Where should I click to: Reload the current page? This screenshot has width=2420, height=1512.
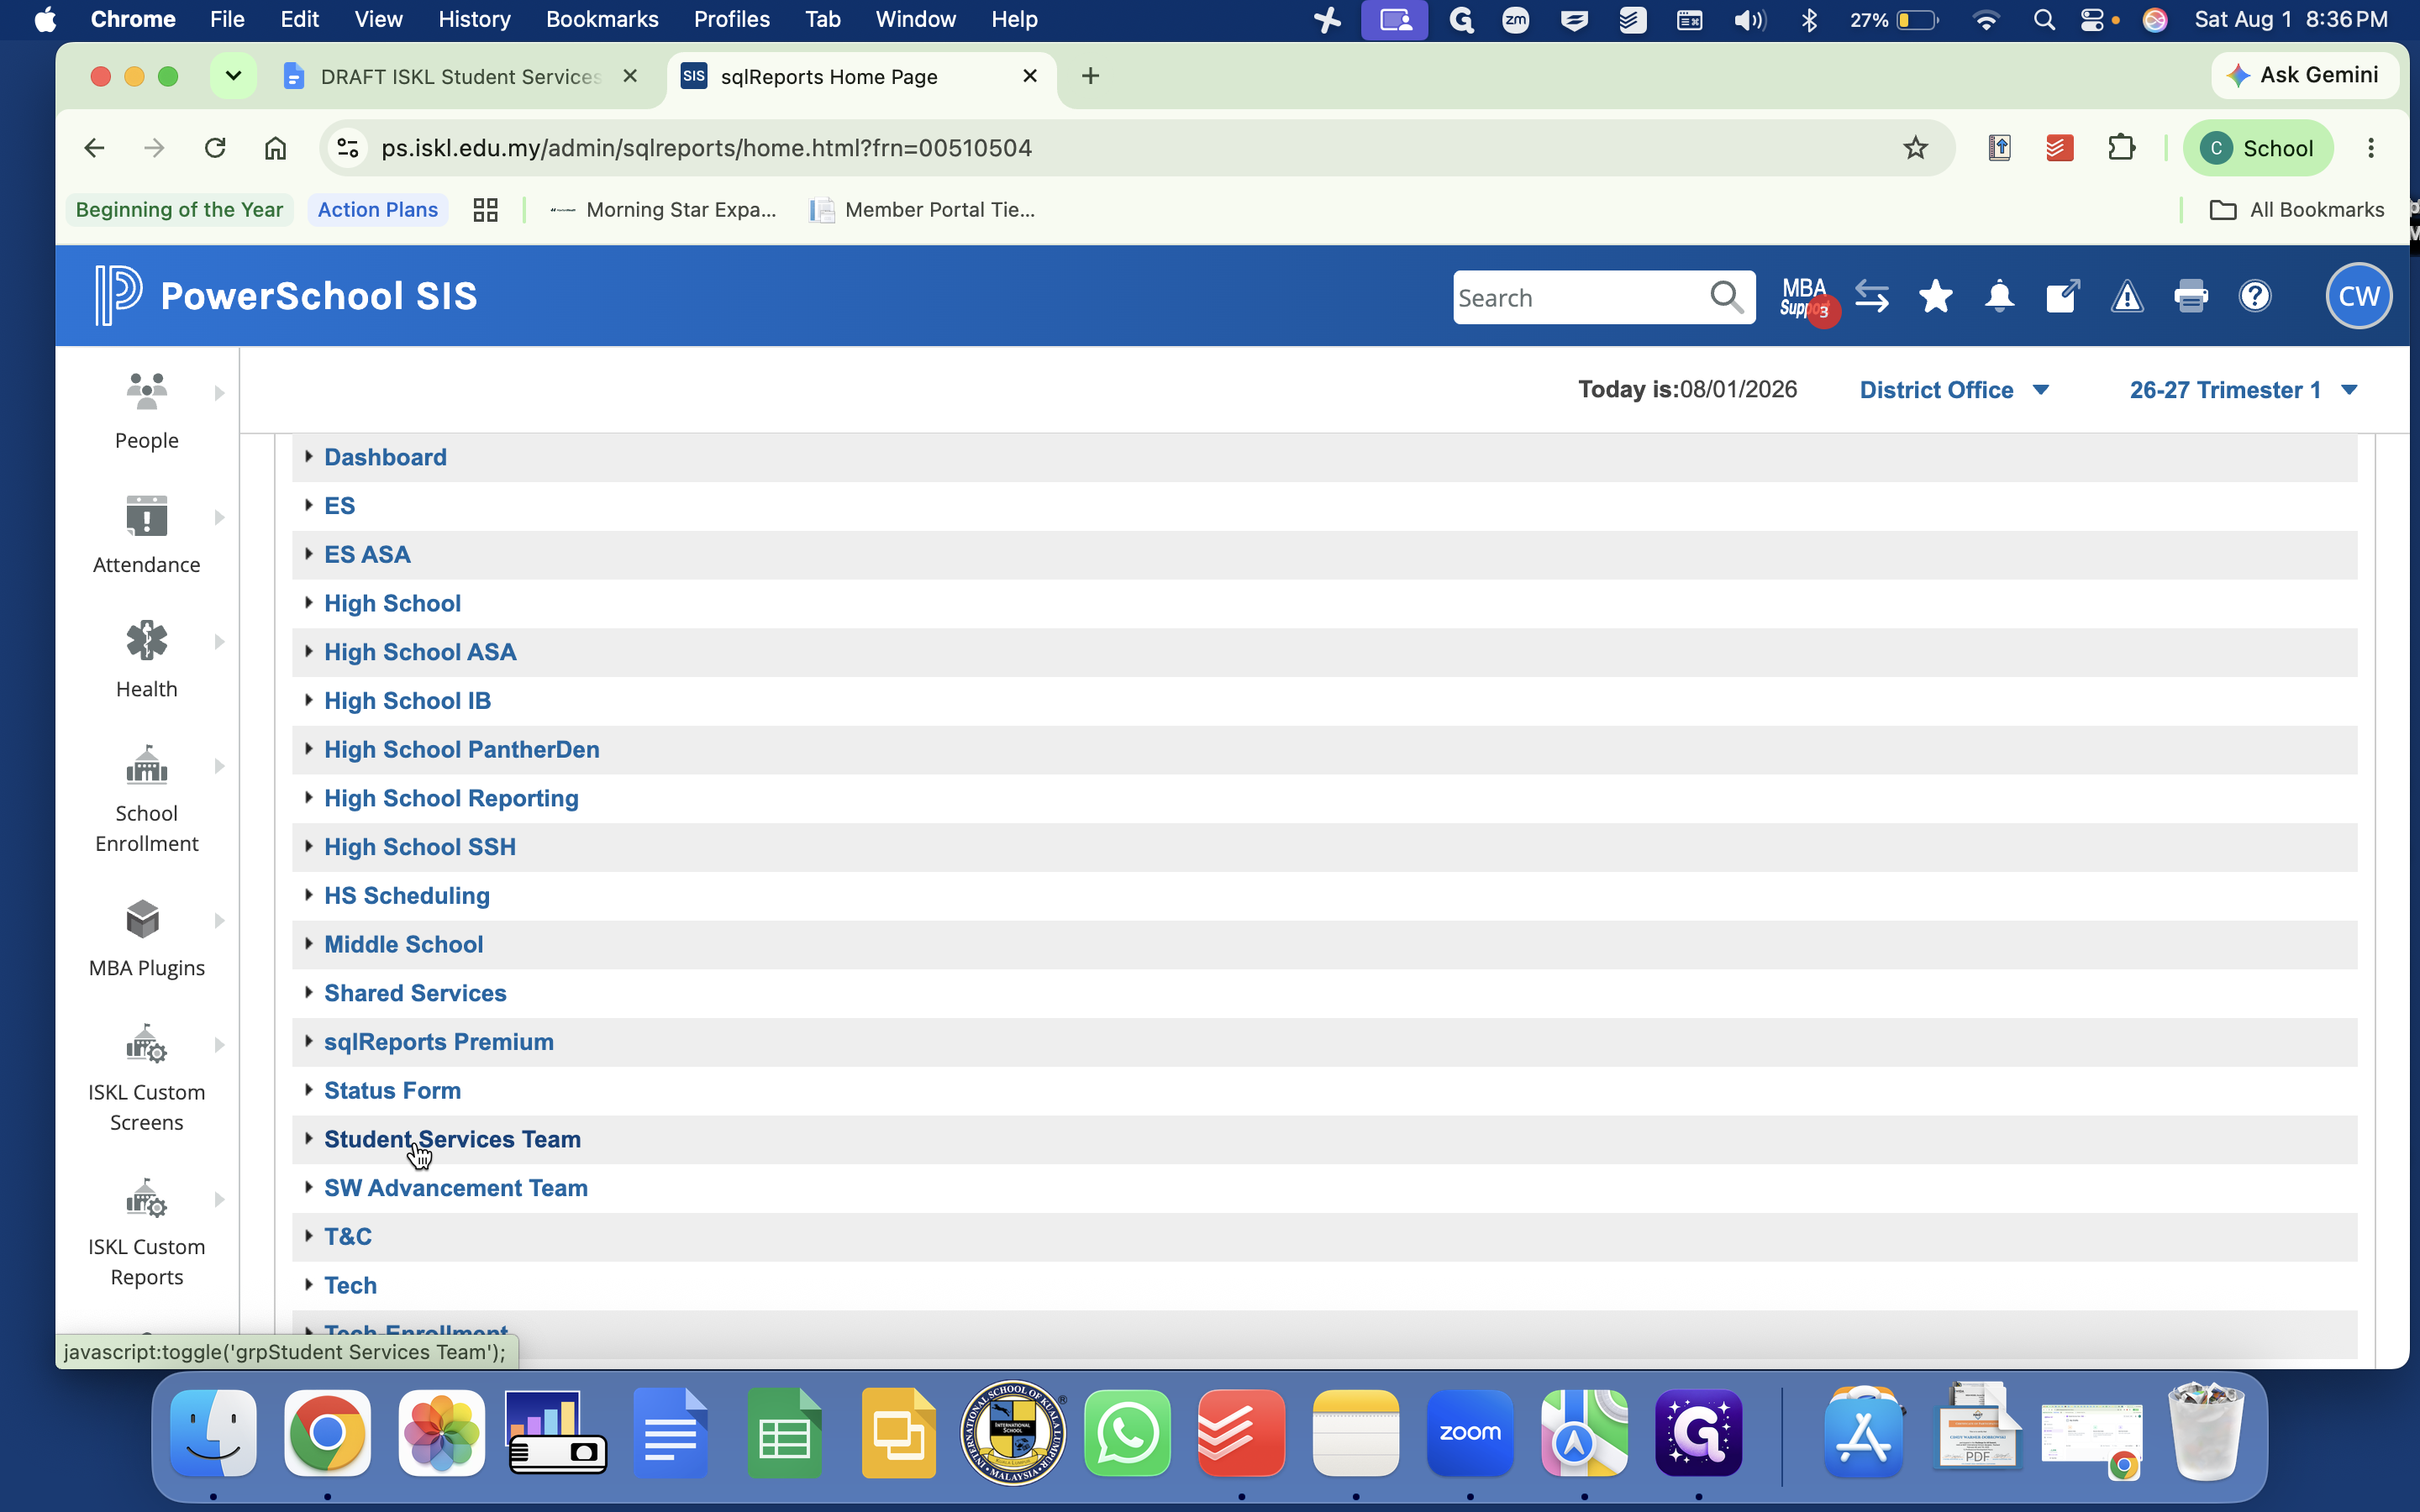(215, 148)
